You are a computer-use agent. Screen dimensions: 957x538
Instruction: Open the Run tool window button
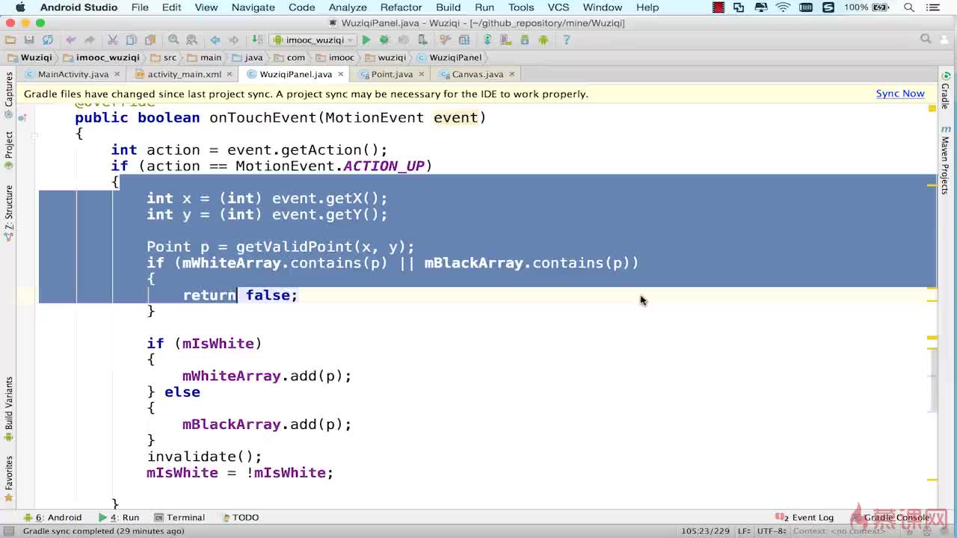point(119,517)
